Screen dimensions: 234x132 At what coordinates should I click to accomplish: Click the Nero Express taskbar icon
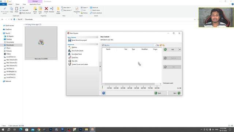[x=93, y=129]
